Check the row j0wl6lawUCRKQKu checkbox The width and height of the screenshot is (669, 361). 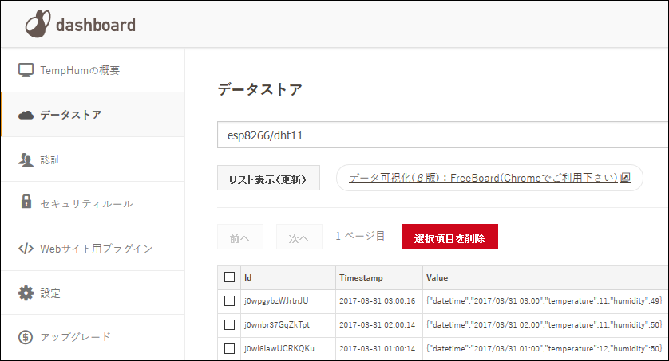click(230, 349)
